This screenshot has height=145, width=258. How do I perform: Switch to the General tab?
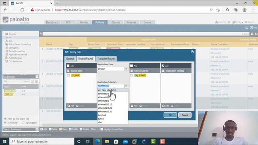pyautogui.click(x=70, y=58)
